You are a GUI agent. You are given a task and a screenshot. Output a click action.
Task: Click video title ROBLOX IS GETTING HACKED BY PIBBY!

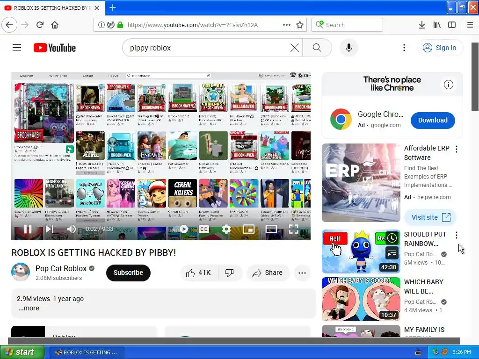pyautogui.click(x=94, y=252)
